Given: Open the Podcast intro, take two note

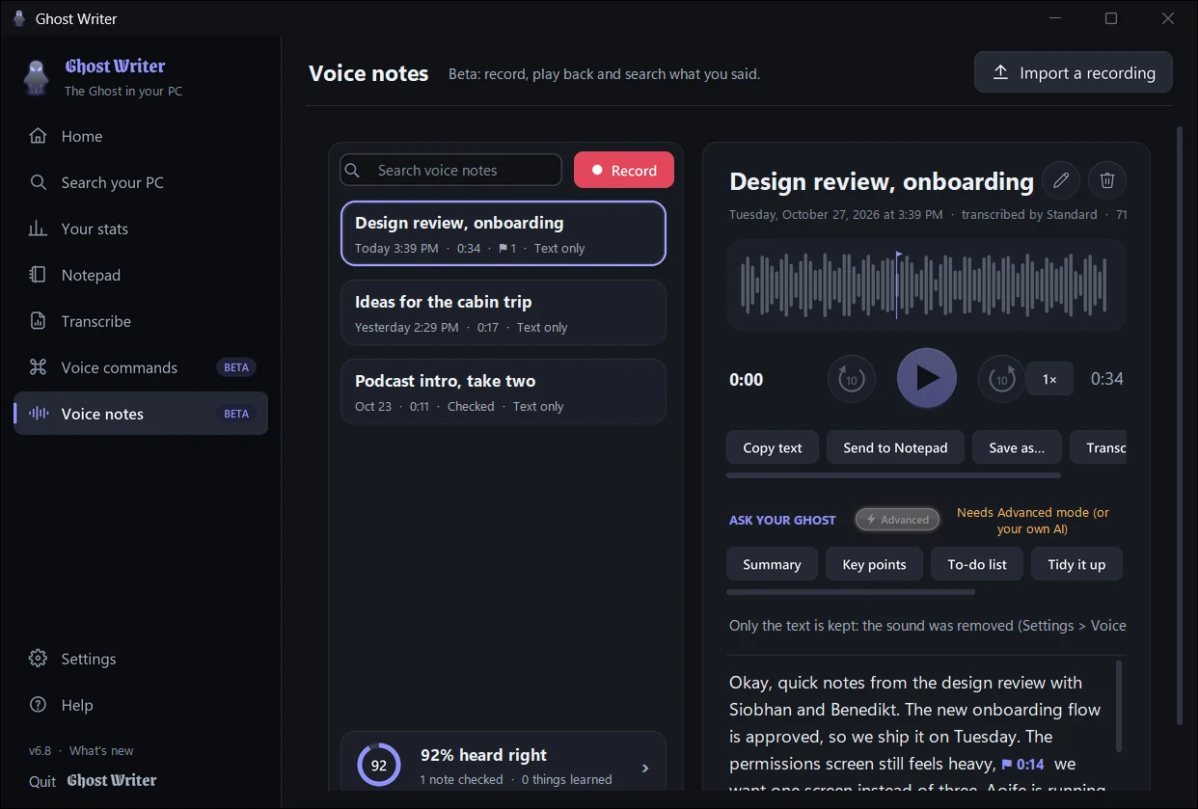Looking at the screenshot, I should coord(504,391).
